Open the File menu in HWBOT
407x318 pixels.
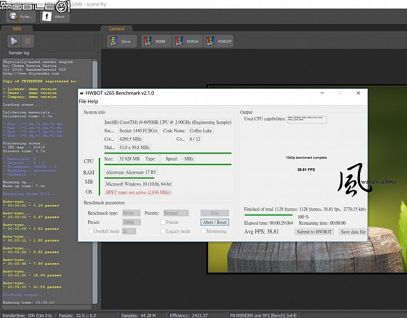point(83,102)
